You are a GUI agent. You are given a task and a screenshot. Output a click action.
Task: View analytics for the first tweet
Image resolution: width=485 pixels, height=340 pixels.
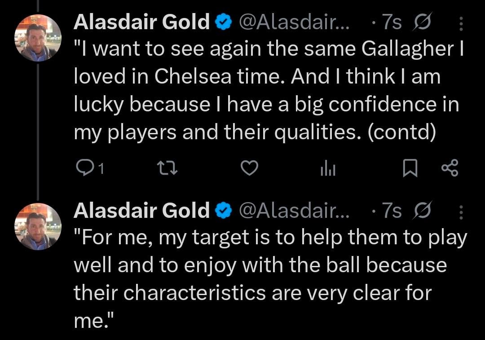328,168
